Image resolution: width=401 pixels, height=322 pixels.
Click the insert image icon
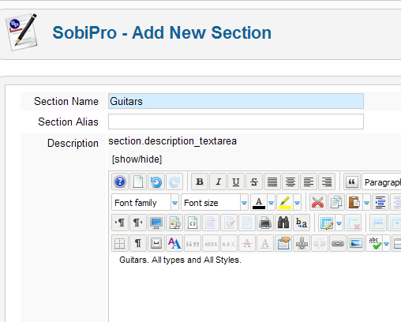pos(356,243)
